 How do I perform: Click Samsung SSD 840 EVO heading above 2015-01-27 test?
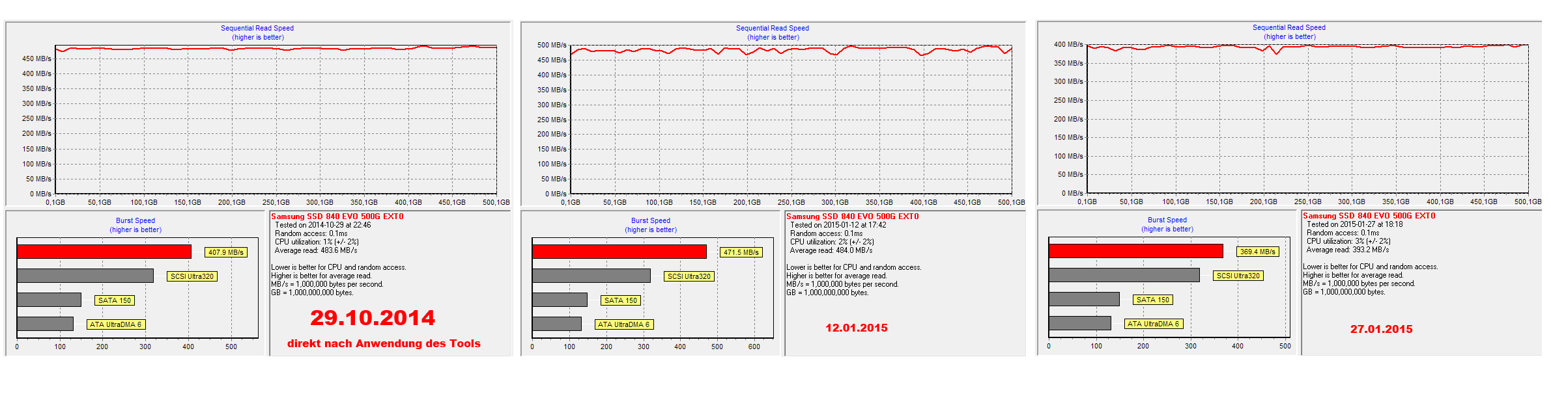(1369, 216)
